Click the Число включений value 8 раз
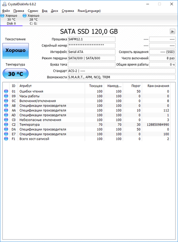178x242 pixels. [x=163, y=58]
